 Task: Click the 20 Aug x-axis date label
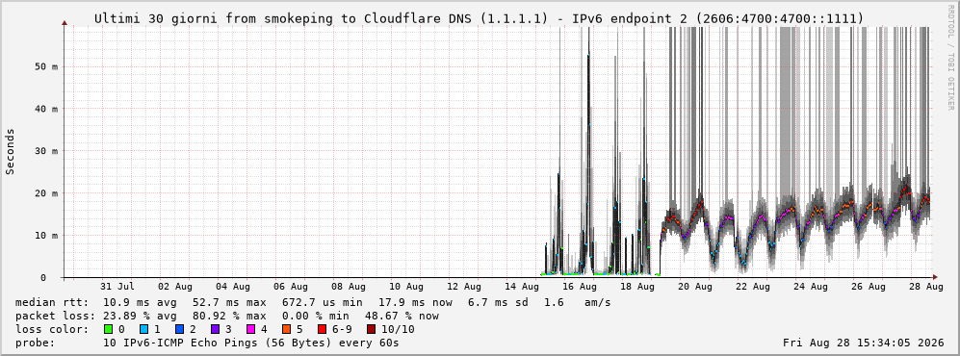coord(695,287)
